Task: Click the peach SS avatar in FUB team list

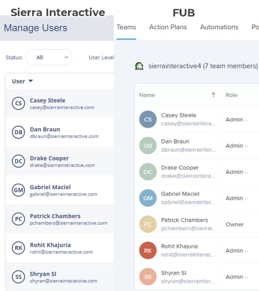Action: [x=148, y=276]
